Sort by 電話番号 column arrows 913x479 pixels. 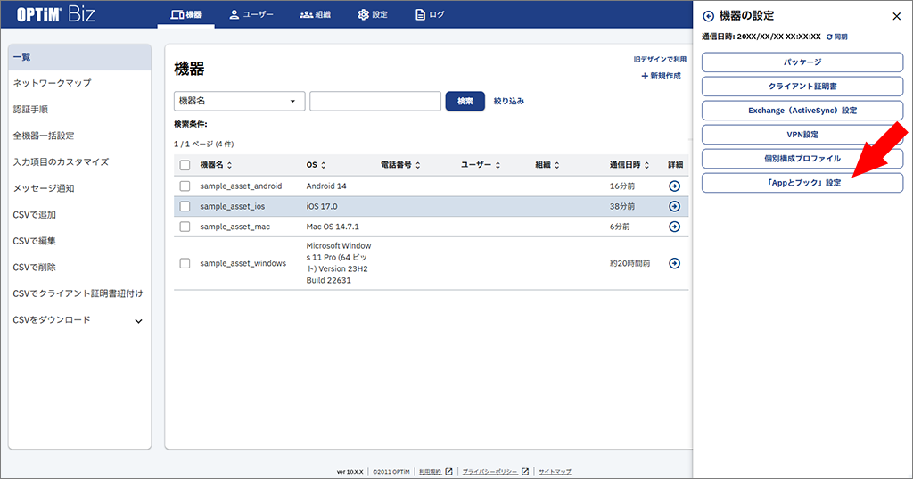[x=418, y=166]
